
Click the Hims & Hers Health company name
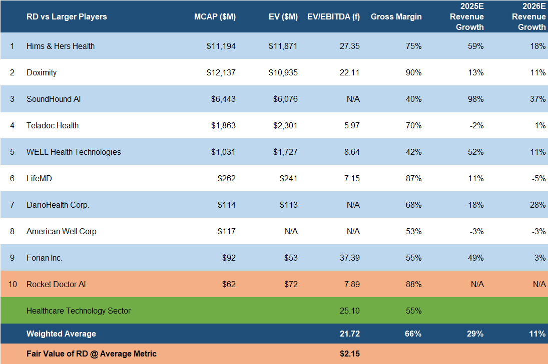tap(61, 46)
